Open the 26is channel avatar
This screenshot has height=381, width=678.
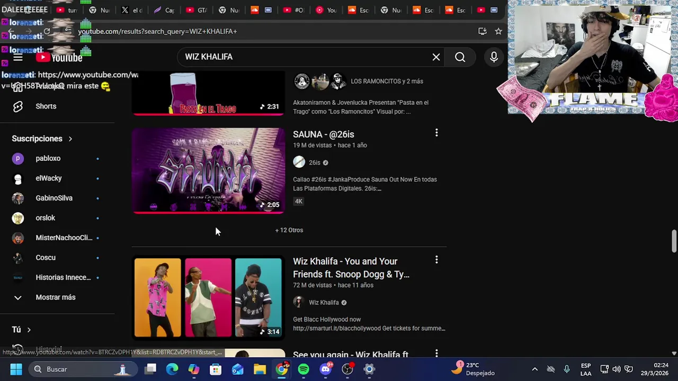(299, 162)
